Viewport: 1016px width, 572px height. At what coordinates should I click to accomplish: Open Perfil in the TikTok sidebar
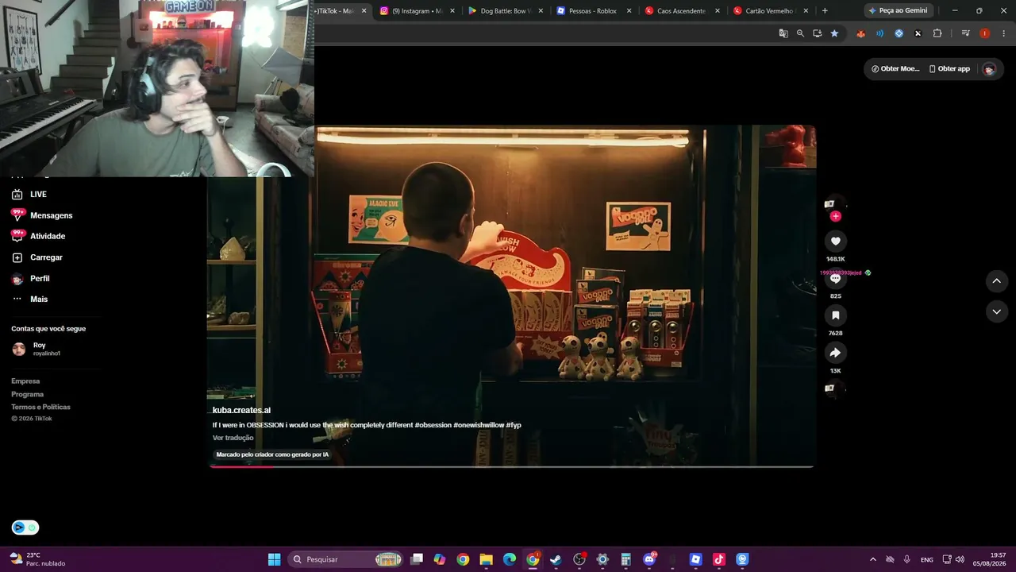[30, 279]
